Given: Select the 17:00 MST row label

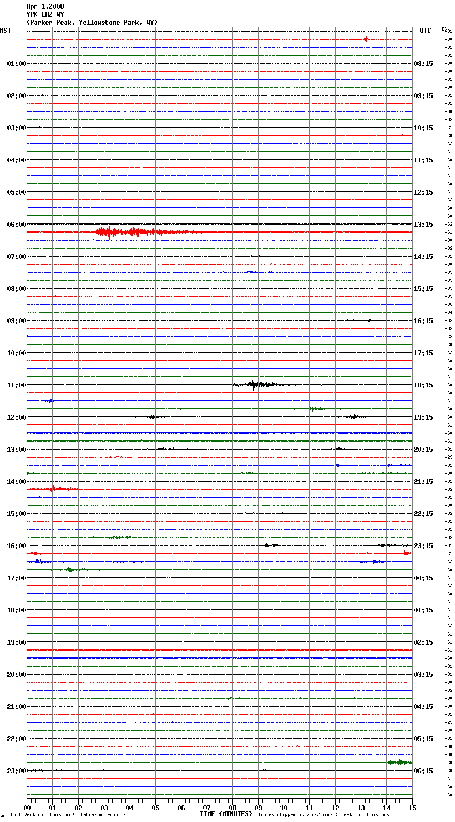Looking at the screenshot, I should [x=17, y=578].
